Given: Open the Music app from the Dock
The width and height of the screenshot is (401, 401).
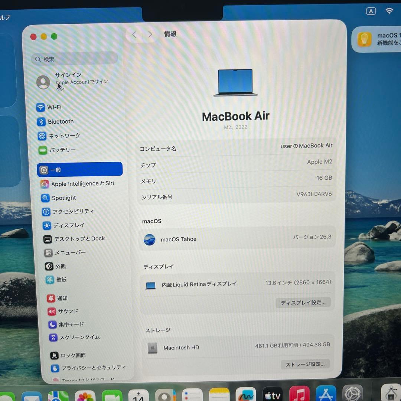Looking at the screenshot, I should click(x=299, y=395).
